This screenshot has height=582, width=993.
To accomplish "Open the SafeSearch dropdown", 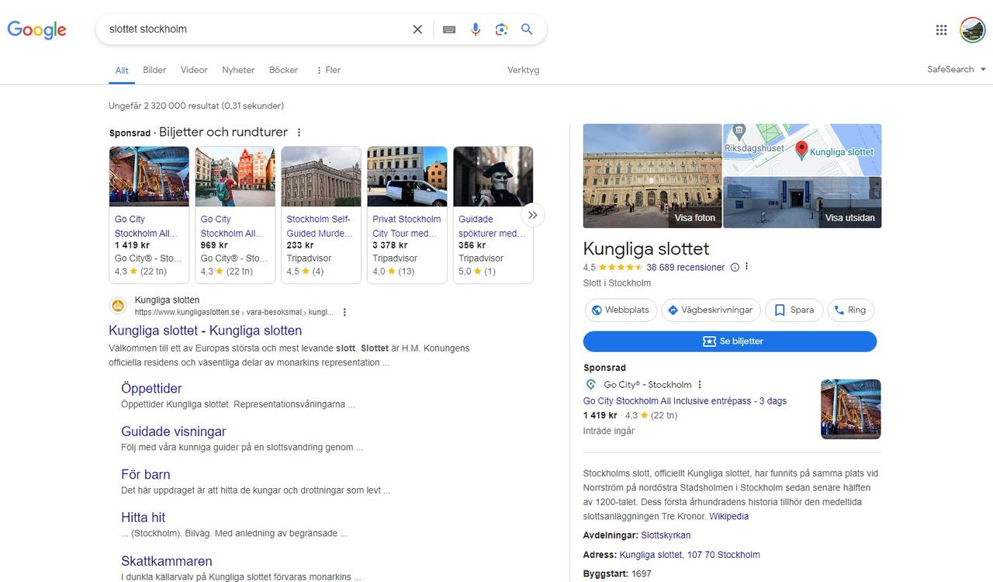I will point(955,69).
